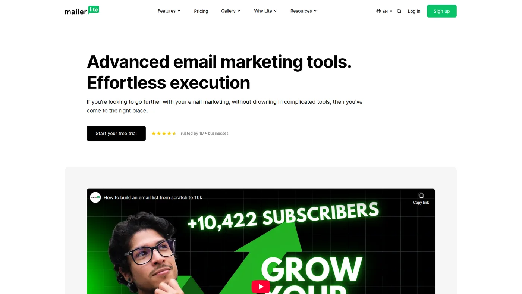Click the Copy link icon on video
This screenshot has width=522, height=294.
tap(421, 196)
